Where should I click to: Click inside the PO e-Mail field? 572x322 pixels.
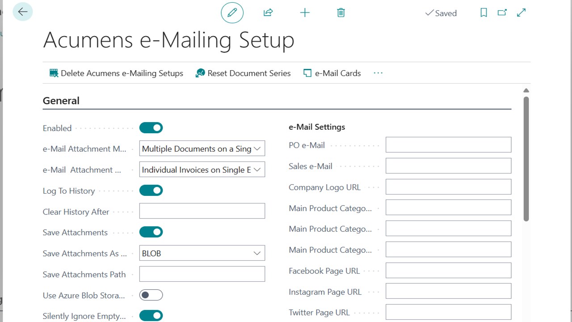click(448, 144)
